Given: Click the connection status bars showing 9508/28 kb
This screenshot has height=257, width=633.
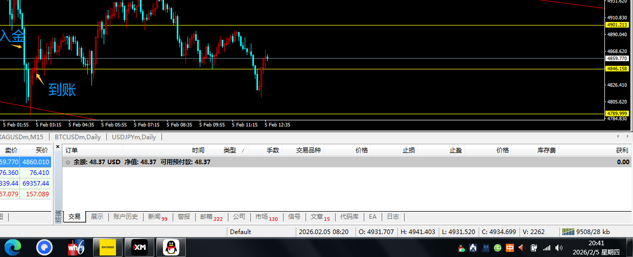Looking at the screenshot, I should pyautogui.click(x=585, y=232).
